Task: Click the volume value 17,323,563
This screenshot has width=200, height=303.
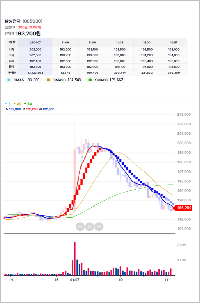Action: (35, 73)
